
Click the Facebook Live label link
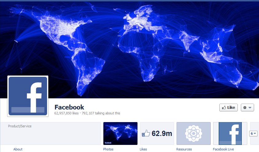[x=223, y=149]
